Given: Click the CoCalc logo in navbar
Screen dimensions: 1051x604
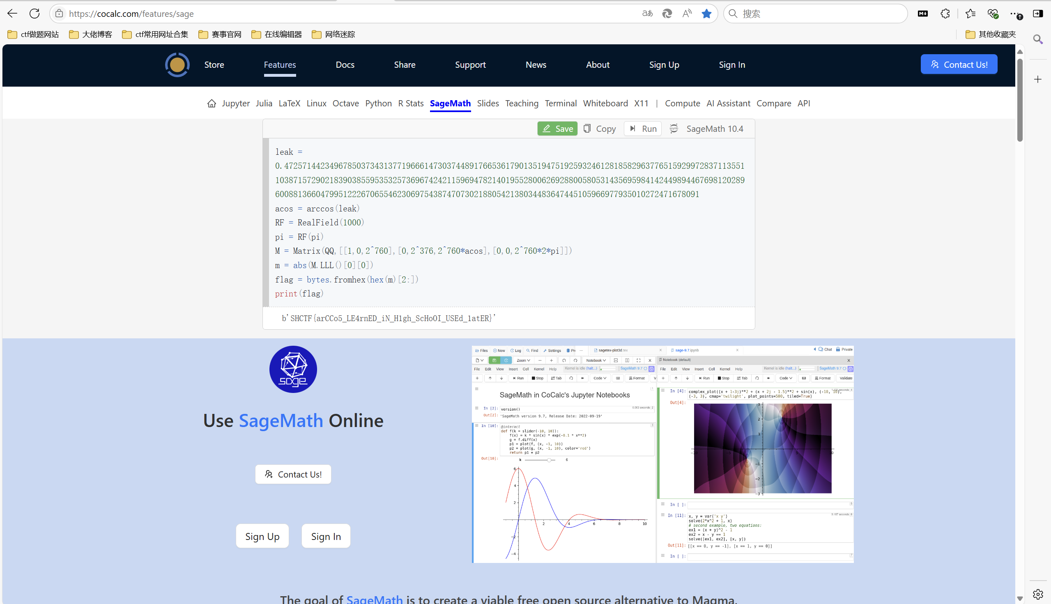Looking at the screenshot, I should click(177, 65).
